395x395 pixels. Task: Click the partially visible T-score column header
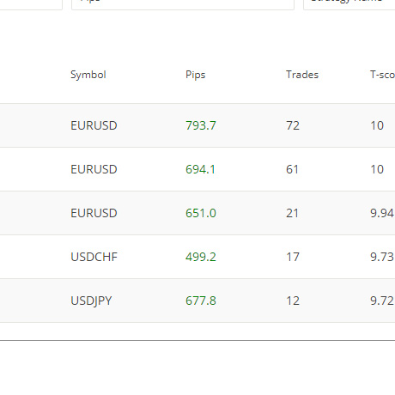click(x=382, y=75)
